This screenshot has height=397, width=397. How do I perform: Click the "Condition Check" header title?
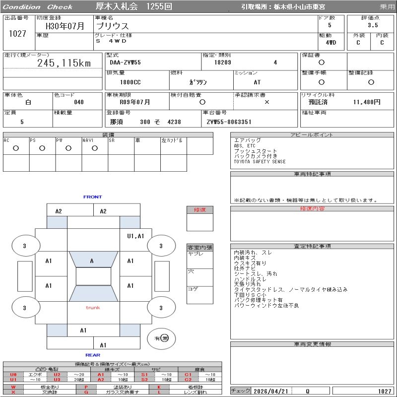(x=38, y=7)
